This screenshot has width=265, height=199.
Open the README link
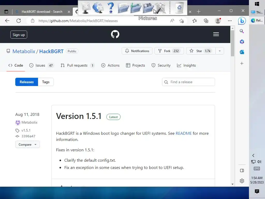click(x=184, y=133)
